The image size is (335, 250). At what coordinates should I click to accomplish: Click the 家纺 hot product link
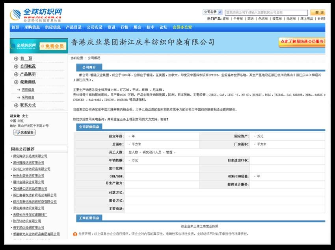click(250, 19)
